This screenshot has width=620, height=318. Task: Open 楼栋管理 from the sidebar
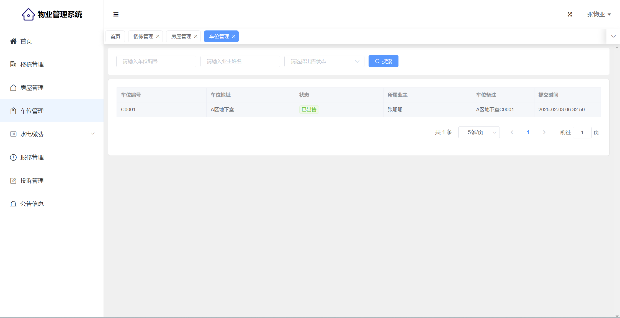tap(32, 64)
